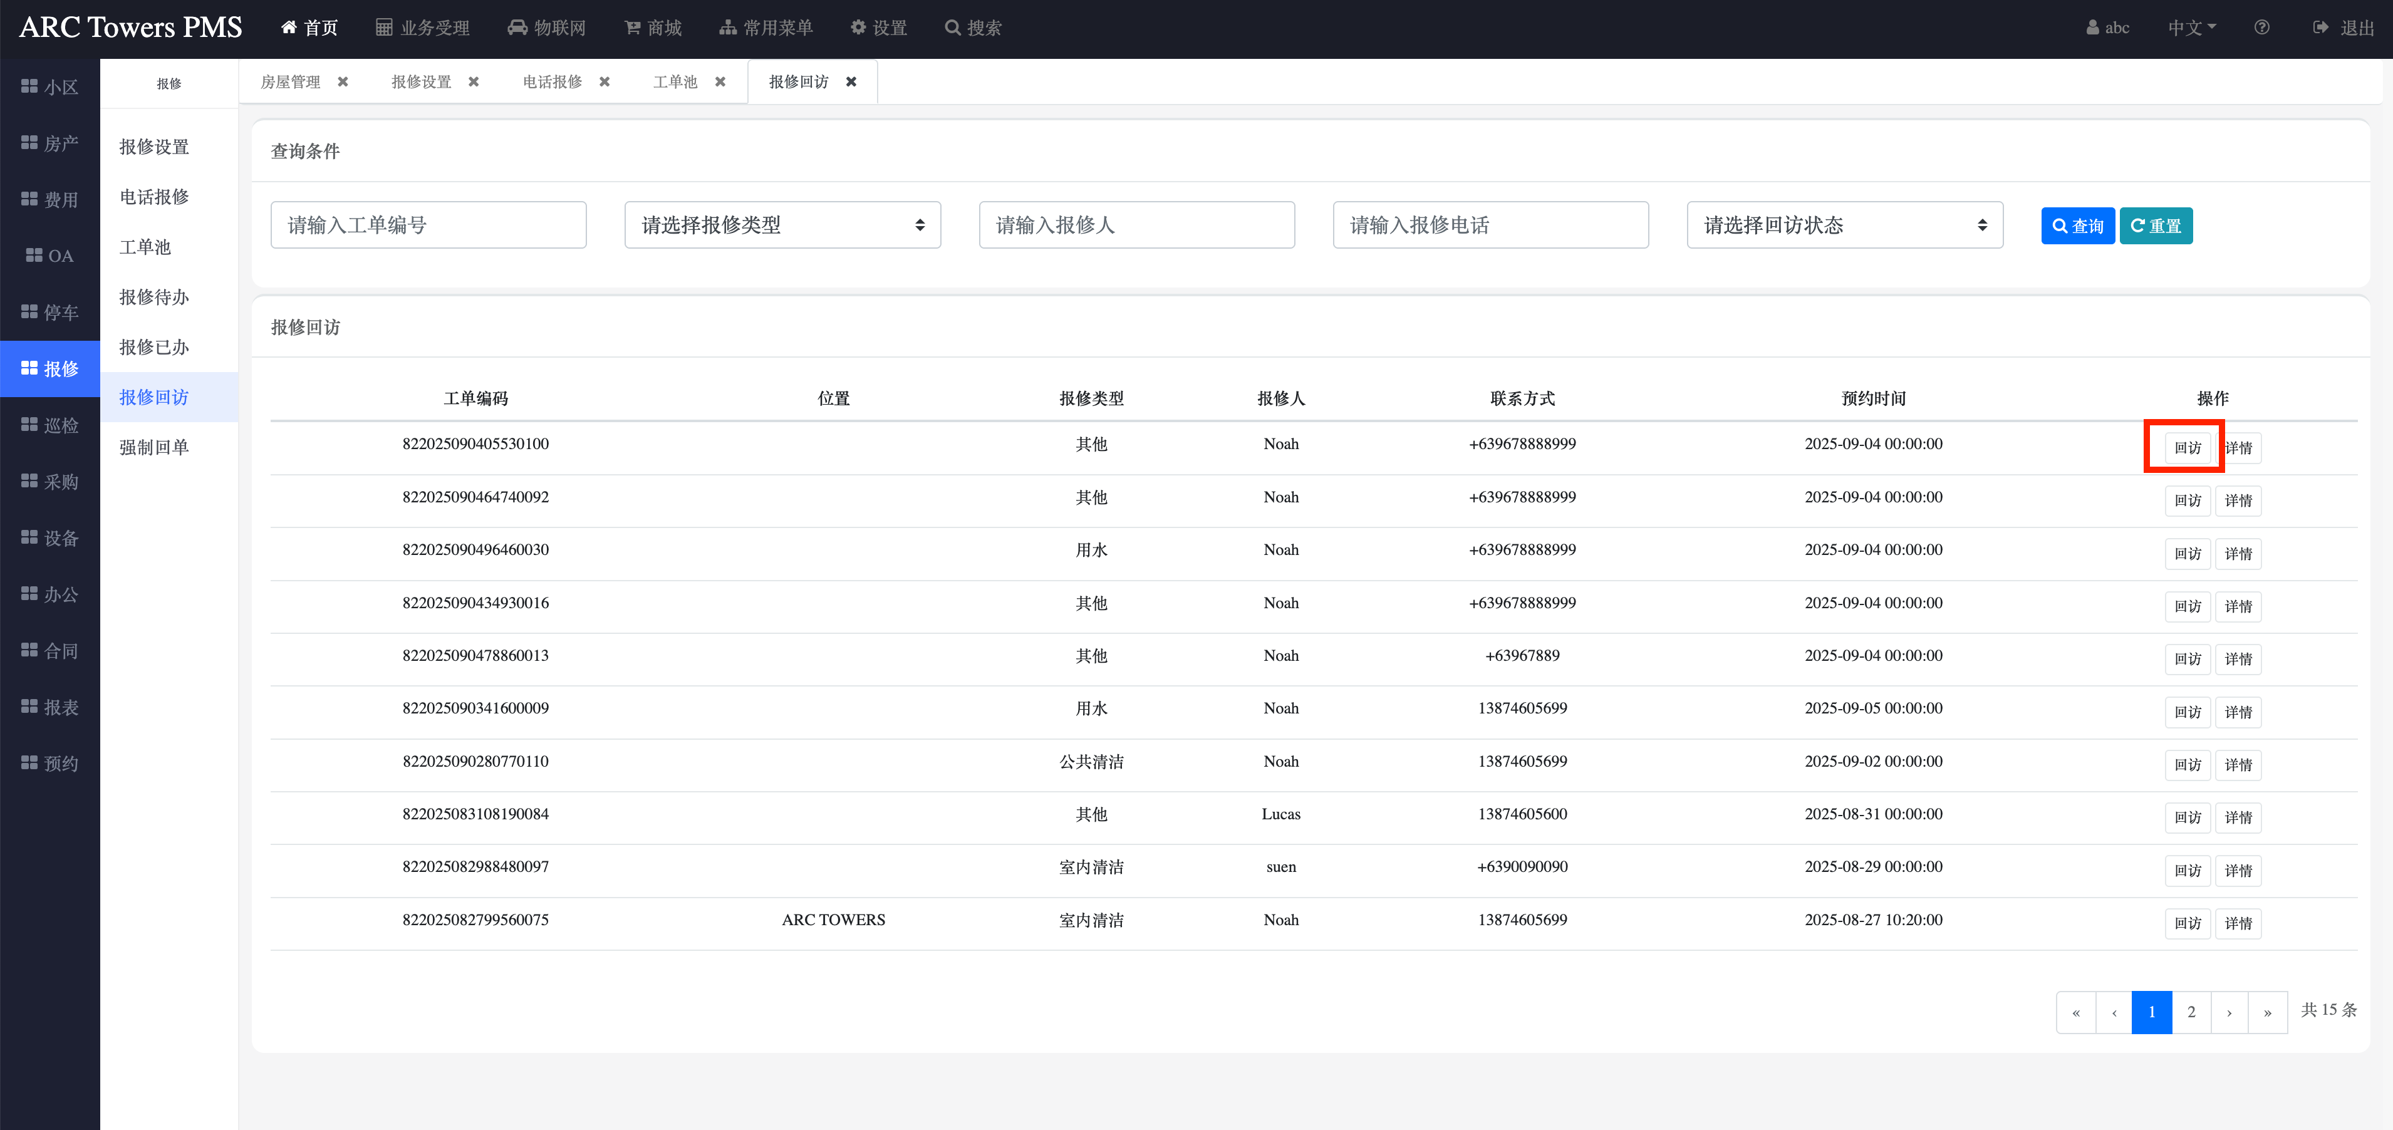The height and width of the screenshot is (1130, 2393).
Task: Select the 巡检 sidebar module
Action: 50,425
